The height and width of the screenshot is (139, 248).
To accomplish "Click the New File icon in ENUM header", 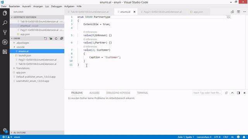I will pyautogui.click(x=45, y=39).
